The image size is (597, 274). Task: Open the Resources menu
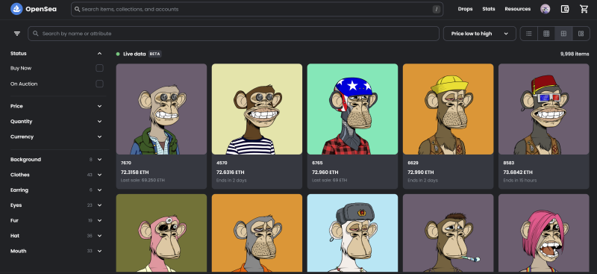point(517,9)
